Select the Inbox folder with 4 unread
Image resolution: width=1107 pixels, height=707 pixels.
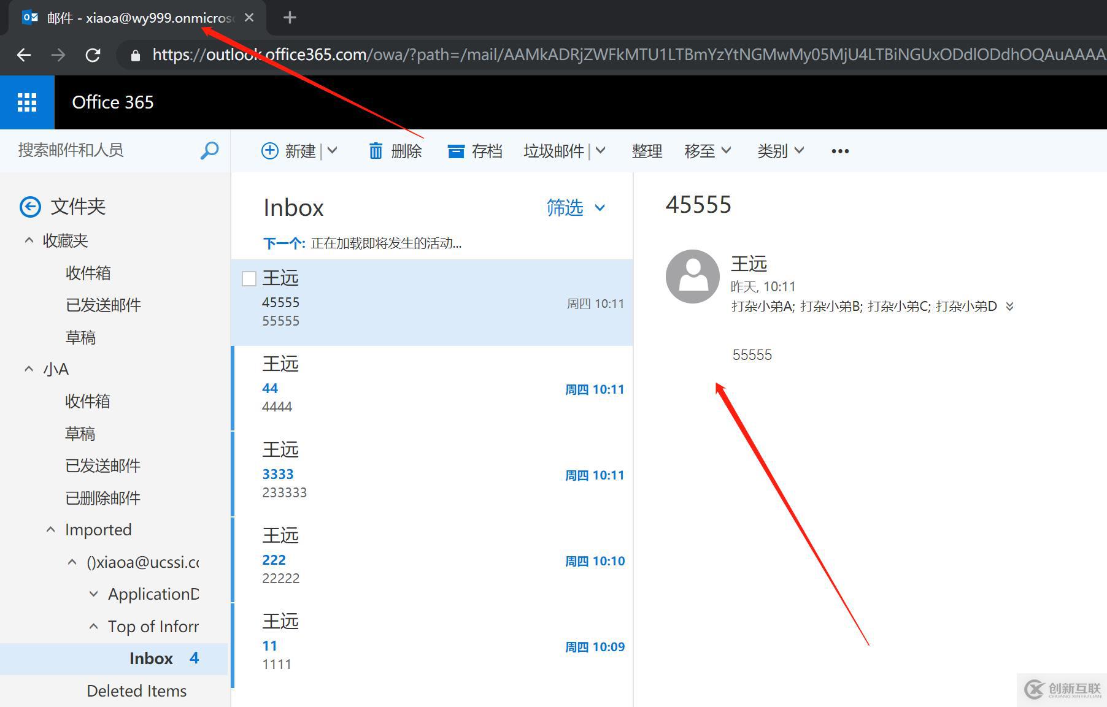point(114,659)
